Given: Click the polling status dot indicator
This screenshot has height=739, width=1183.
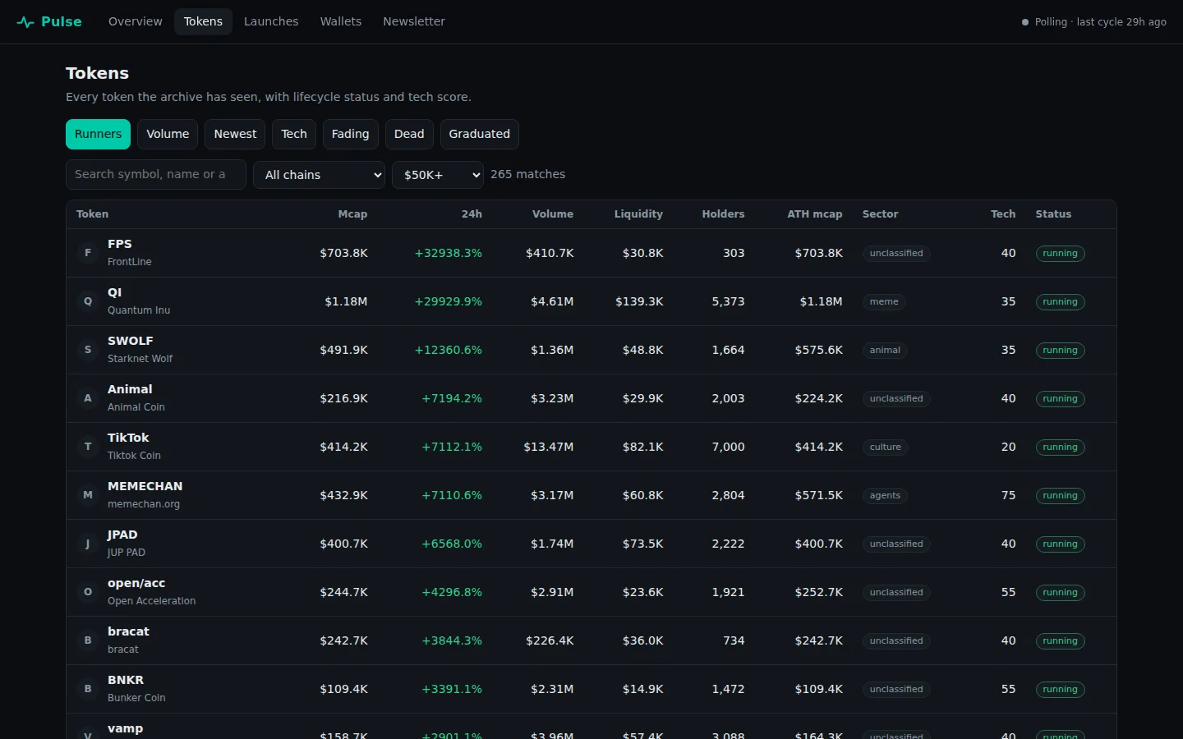Looking at the screenshot, I should tap(1025, 22).
